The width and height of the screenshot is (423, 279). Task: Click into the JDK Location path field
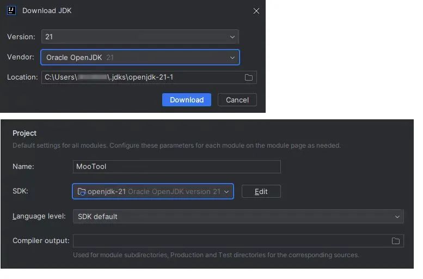click(x=142, y=77)
